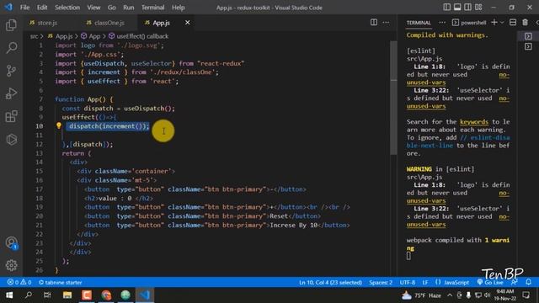The height and width of the screenshot is (303, 539).
Task: Open the Edit menu
Action: (42, 8)
